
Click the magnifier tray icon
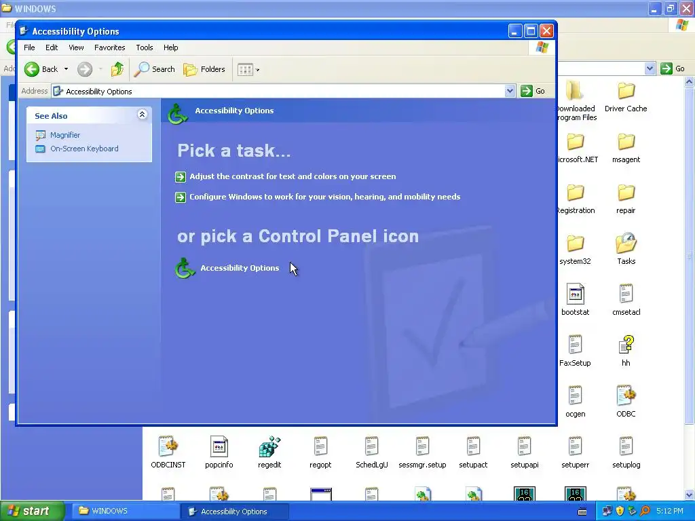[x=645, y=512]
